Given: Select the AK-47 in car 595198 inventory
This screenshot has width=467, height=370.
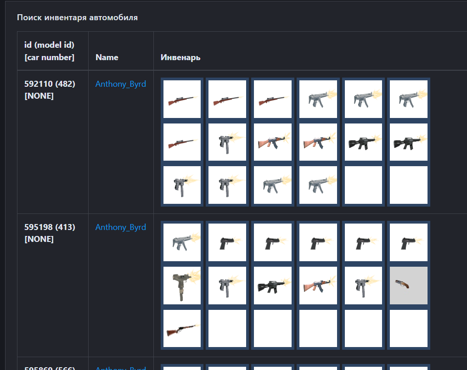Looking at the screenshot, I should pyautogui.click(x=318, y=285).
